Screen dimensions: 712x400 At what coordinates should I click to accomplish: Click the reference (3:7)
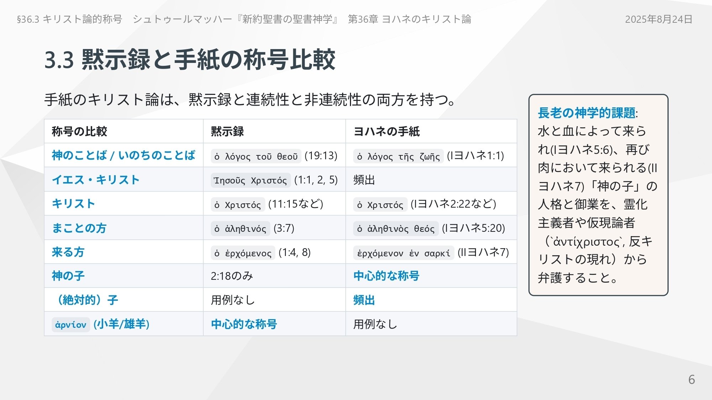click(284, 228)
